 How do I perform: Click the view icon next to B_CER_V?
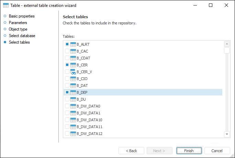click(73, 72)
